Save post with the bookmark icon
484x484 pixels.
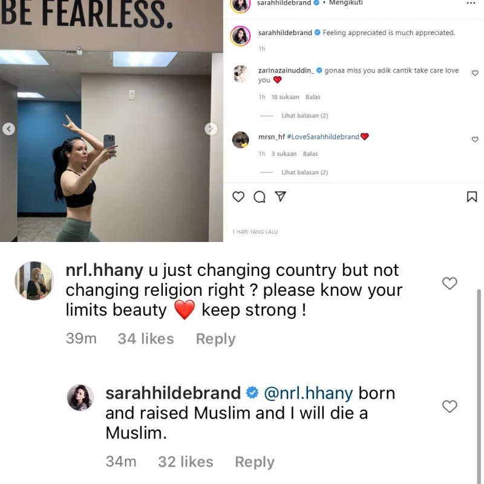point(472,197)
